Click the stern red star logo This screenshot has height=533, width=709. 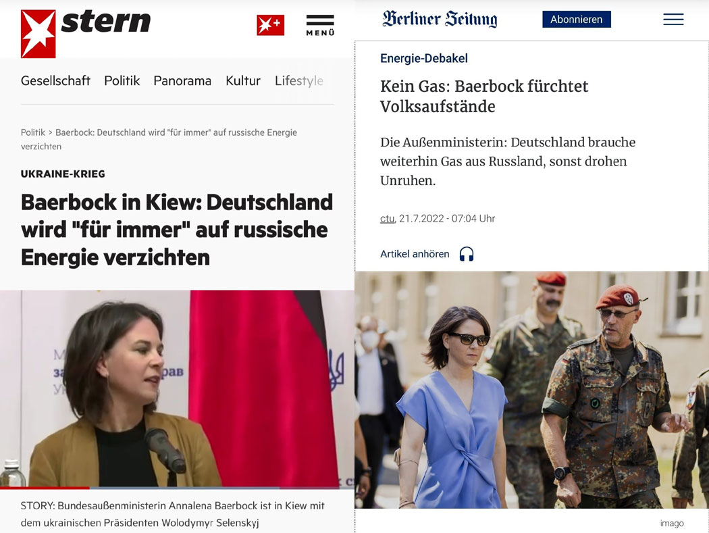click(38, 34)
